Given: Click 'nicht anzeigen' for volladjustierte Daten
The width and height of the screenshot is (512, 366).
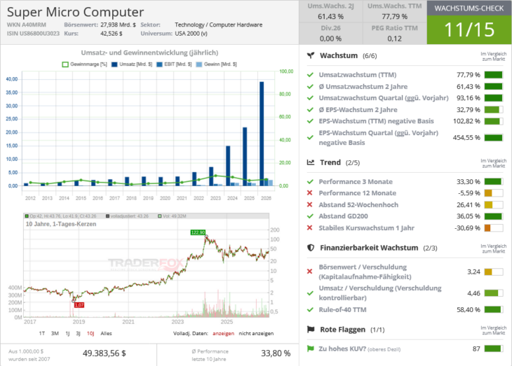Looking at the screenshot, I should click(256, 333).
